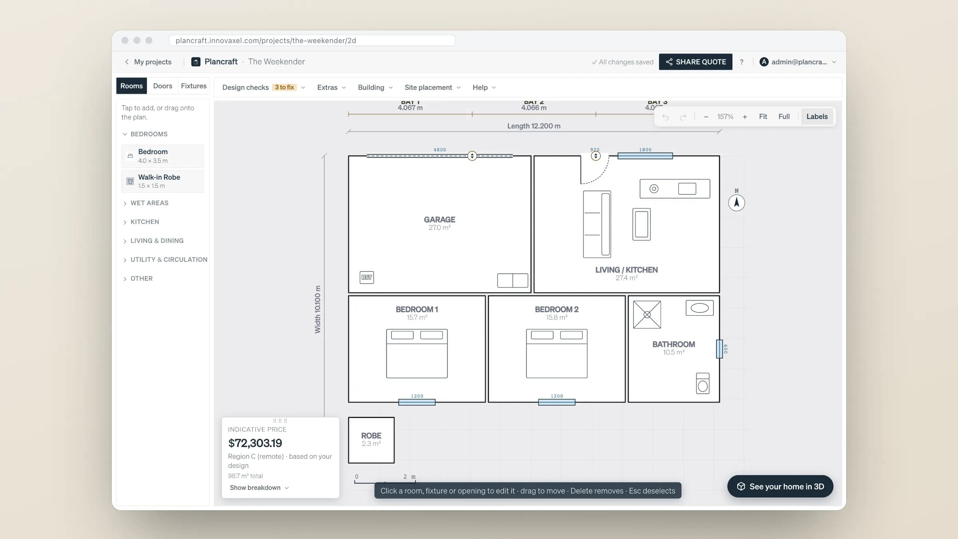Select the BST fixture in the garage
This screenshot has width=958, height=539.
(367, 277)
